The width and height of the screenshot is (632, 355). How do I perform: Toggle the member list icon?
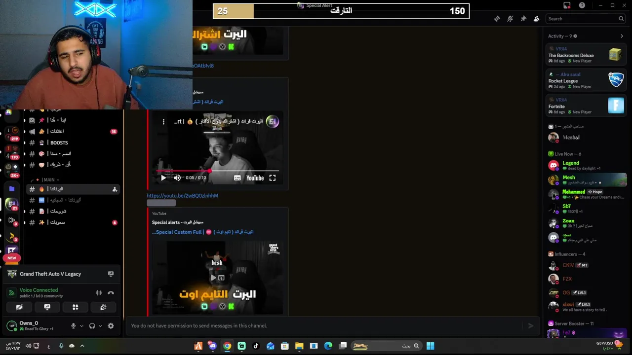pyautogui.click(x=536, y=19)
